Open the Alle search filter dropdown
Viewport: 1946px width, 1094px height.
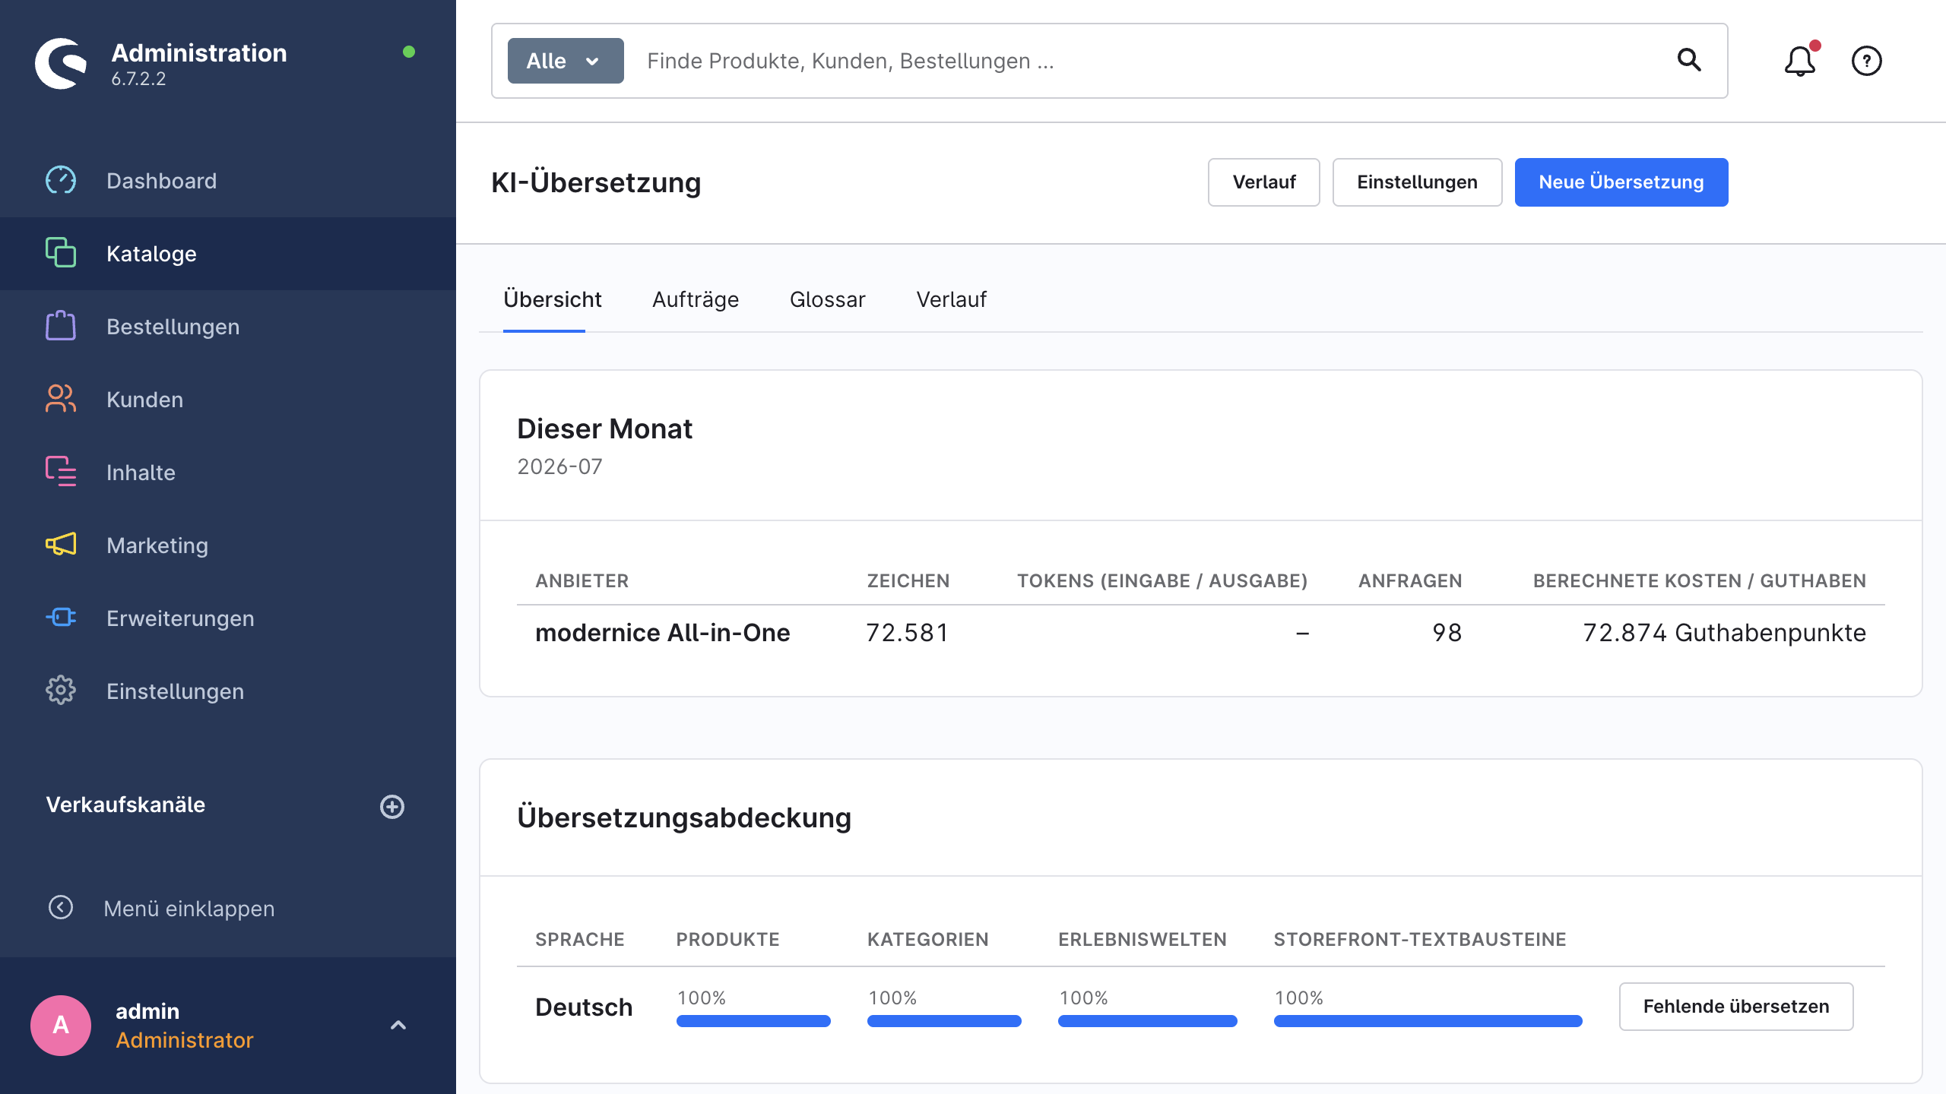tap(566, 61)
